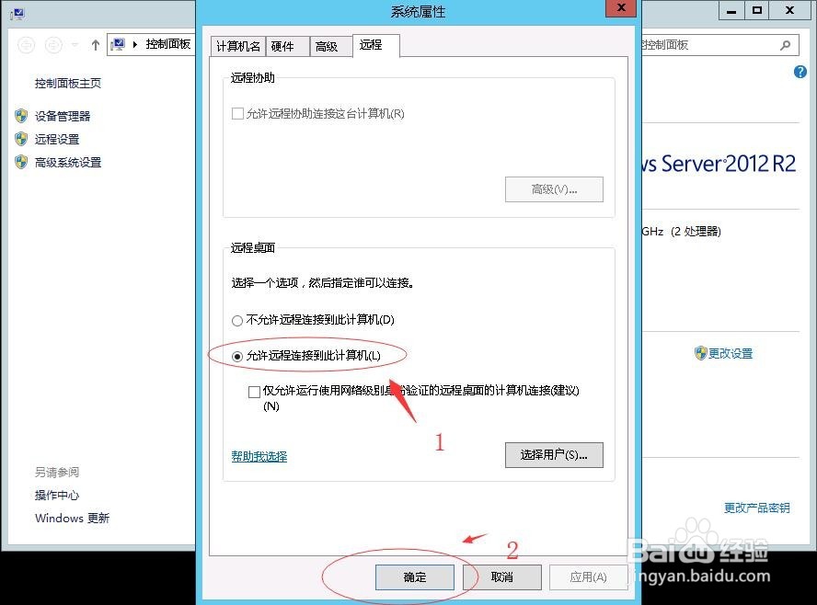Open the 硬件 tab
The image size is (817, 605).
click(287, 46)
